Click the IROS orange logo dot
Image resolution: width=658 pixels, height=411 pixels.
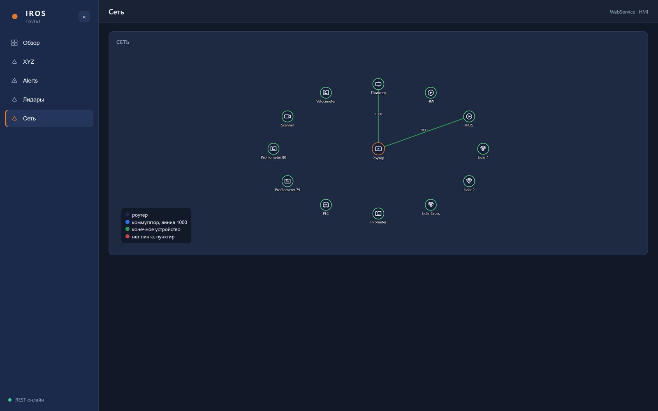(15, 16)
